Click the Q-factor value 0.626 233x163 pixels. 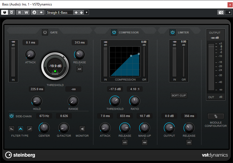(64, 116)
